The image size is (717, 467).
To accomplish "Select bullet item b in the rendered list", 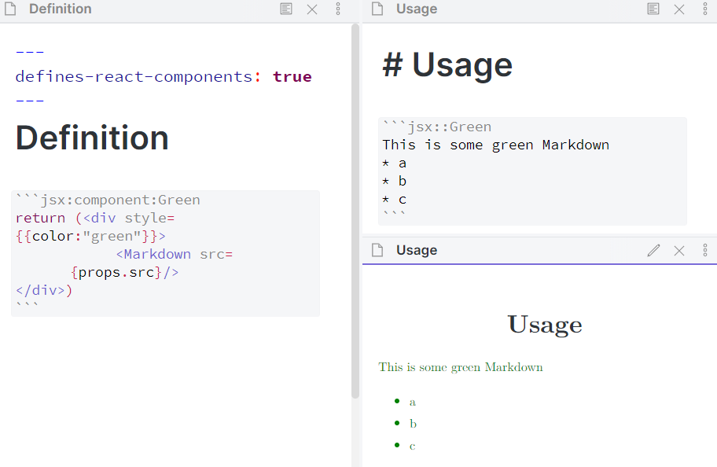I will tap(412, 423).
